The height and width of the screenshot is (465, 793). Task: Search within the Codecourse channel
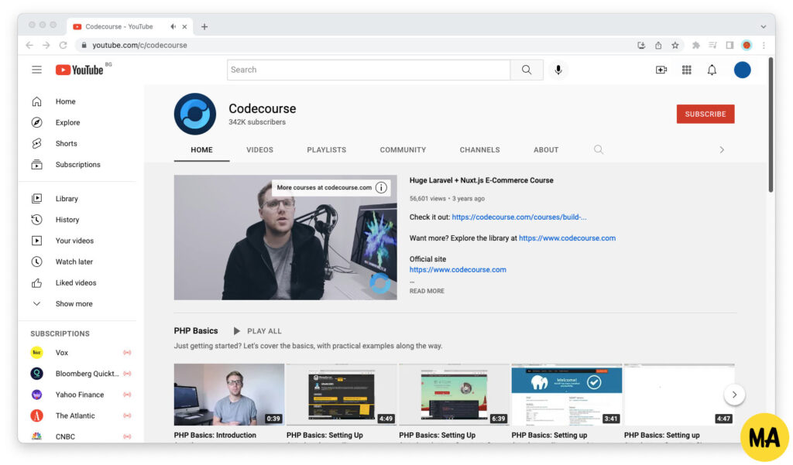[599, 149]
